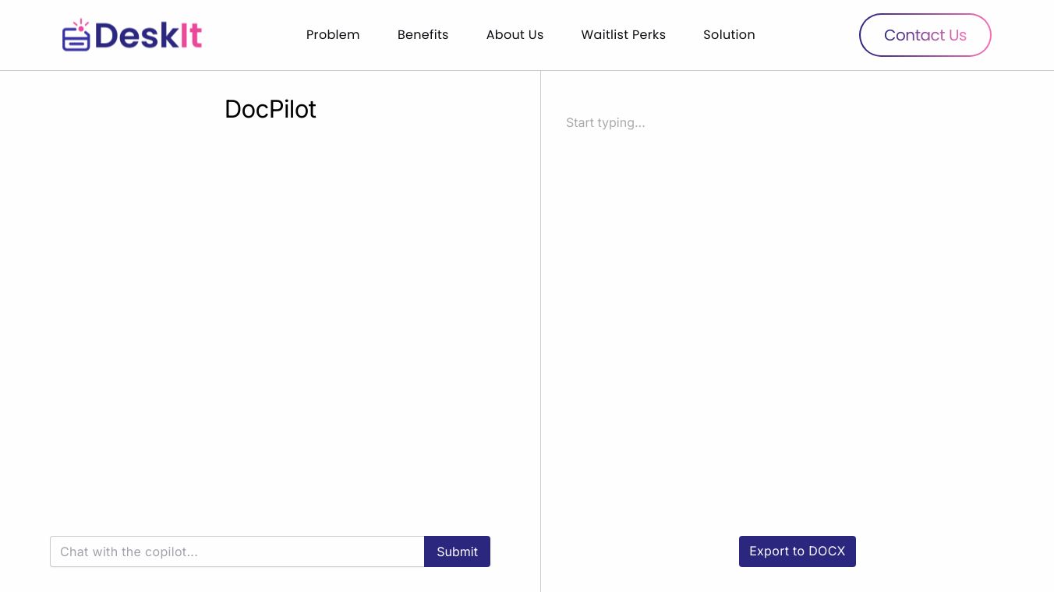Click the DocPilot heading
This screenshot has height=592, width=1054.
[x=271, y=109]
